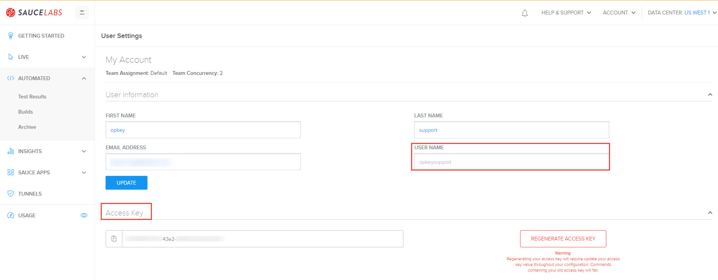This screenshot has height=280, width=718.
Task: Click Regenerate Access Key button
Action: tap(563, 239)
